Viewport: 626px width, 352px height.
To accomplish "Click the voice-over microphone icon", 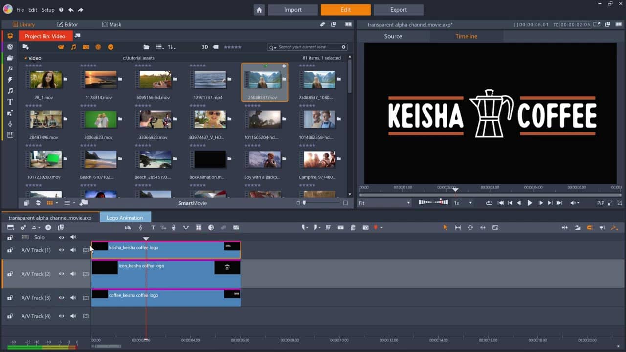I will click(x=174, y=228).
